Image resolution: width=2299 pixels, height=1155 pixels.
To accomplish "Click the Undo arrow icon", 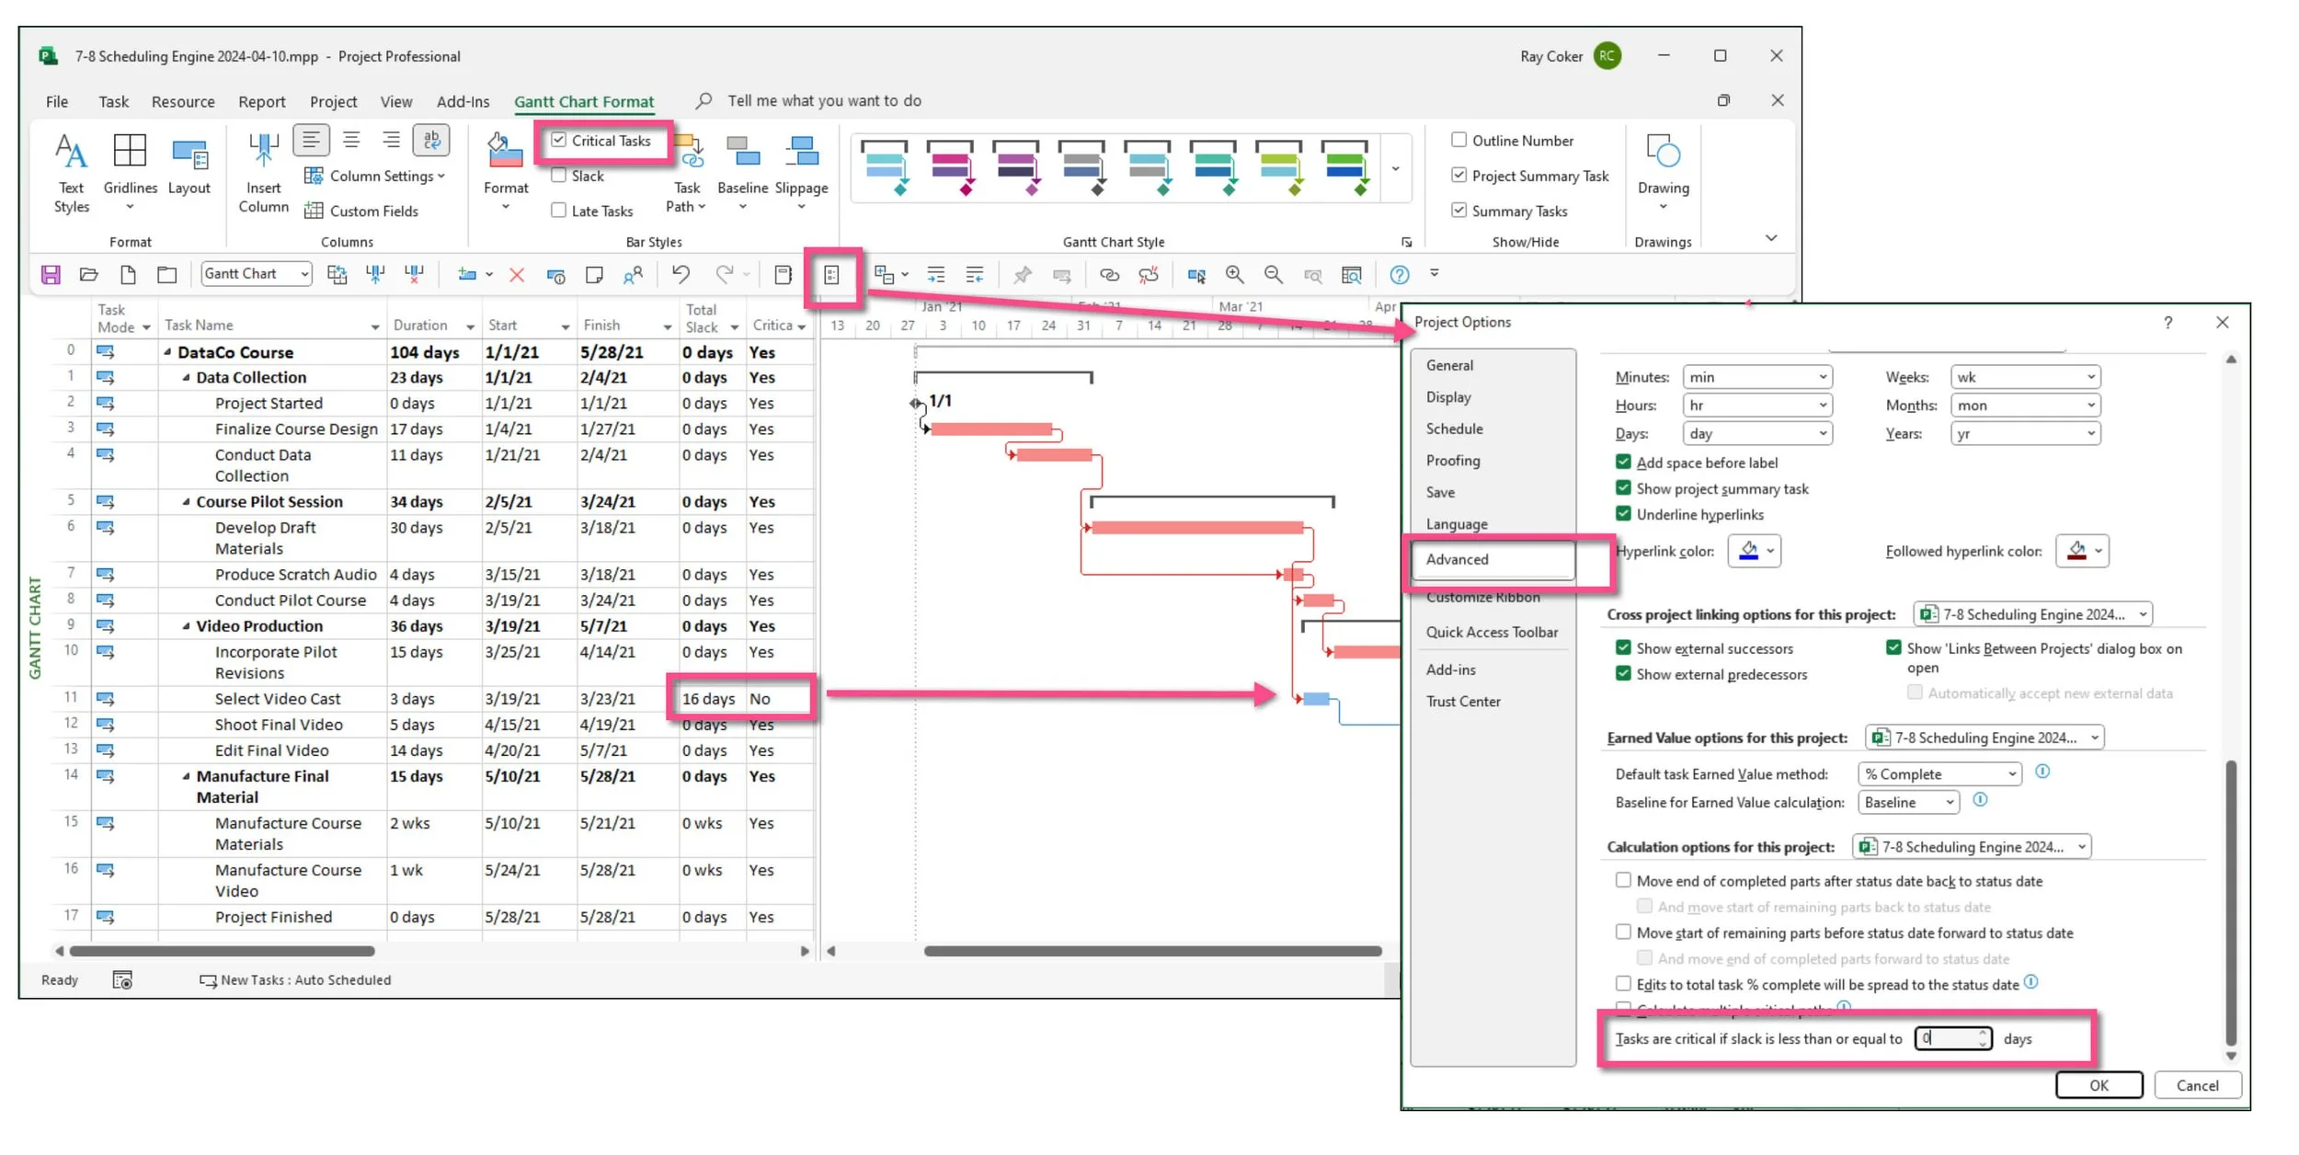I will [681, 274].
